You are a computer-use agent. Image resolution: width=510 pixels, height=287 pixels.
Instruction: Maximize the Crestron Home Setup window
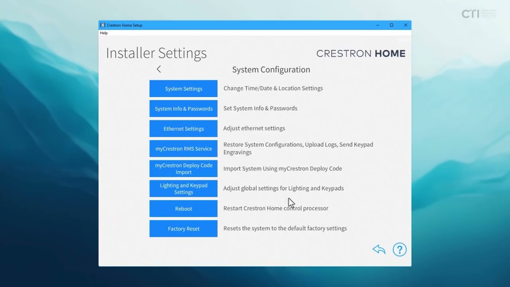pos(392,25)
